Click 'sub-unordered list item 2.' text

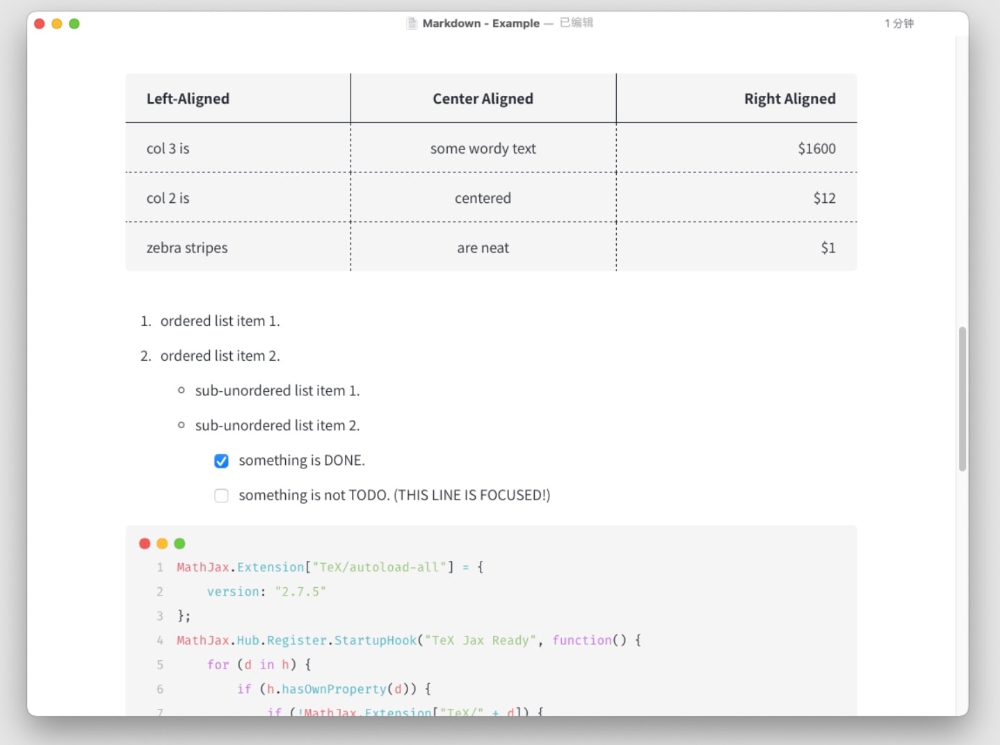coord(277,425)
